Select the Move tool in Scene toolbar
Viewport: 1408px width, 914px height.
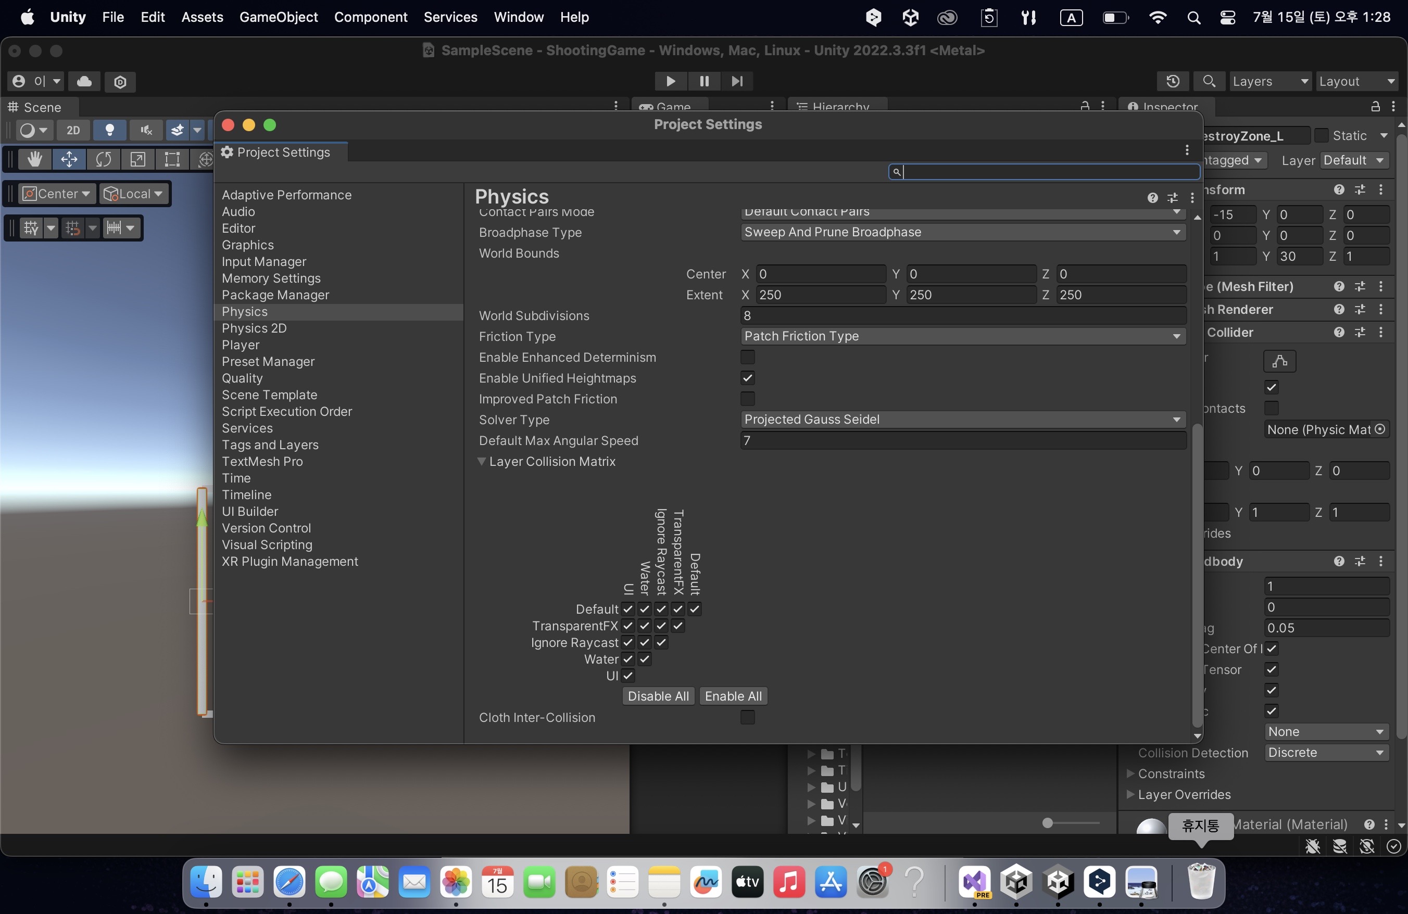click(69, 159)
